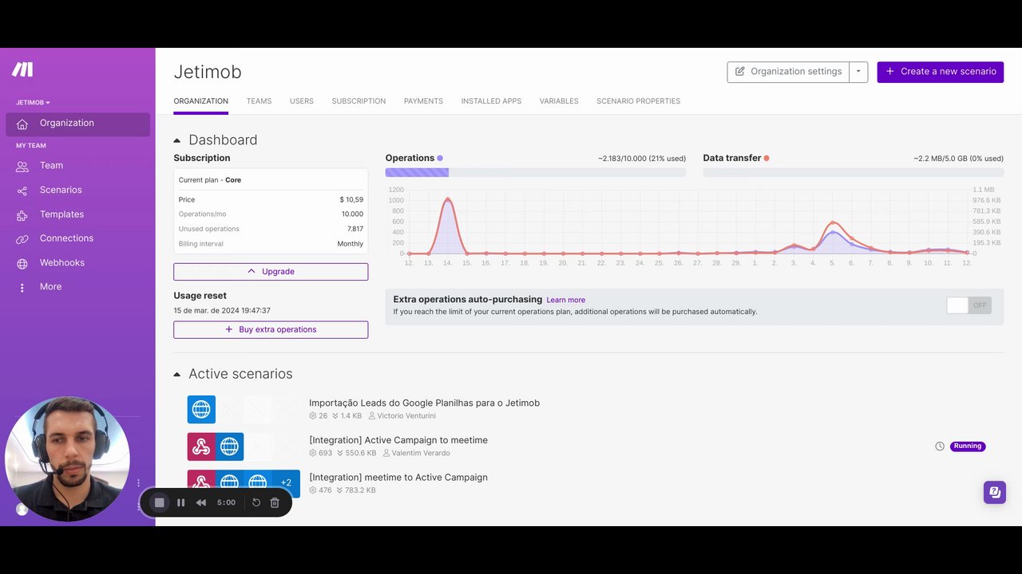The image size is (1022, 574).
Task: Click the Data transfer orange legend dot
Action: 766,158
